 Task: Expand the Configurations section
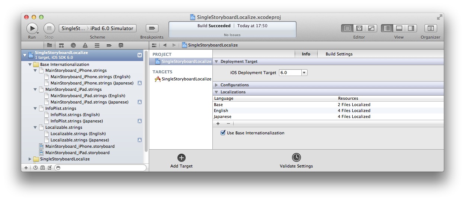216,85
